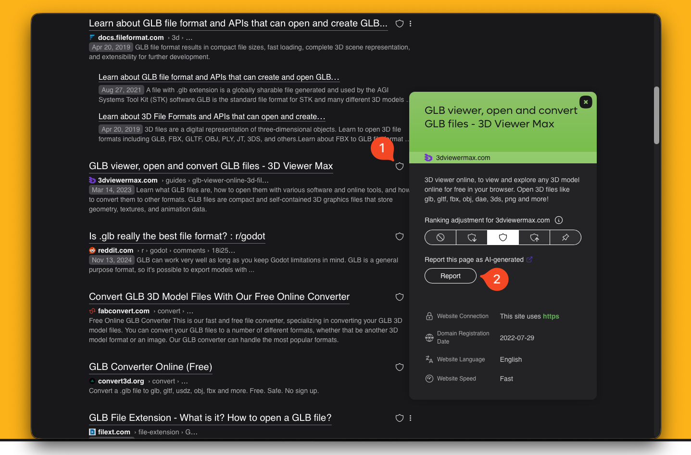Click the page vertical scrollbar thumb
691x455 pixels.
tap(656, 115)
